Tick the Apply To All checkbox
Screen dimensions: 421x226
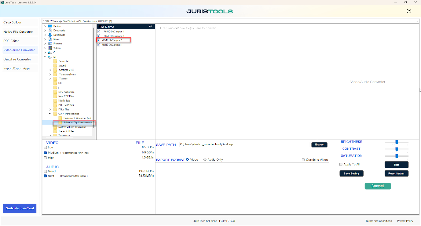click(341, 164)
